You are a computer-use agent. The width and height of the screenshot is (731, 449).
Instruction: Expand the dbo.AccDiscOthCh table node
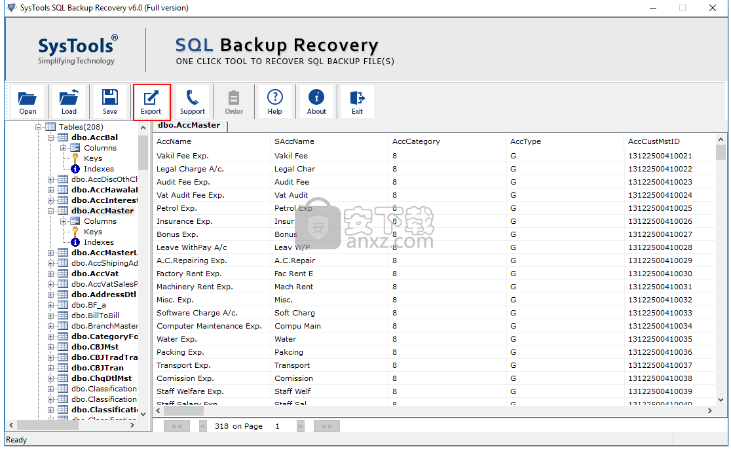[51, 179]
